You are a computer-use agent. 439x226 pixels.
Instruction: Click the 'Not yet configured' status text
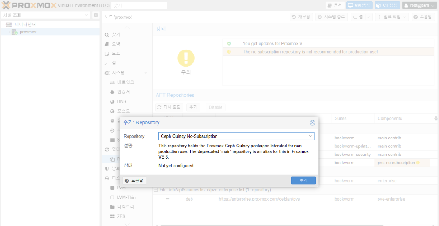pos(176,165)
